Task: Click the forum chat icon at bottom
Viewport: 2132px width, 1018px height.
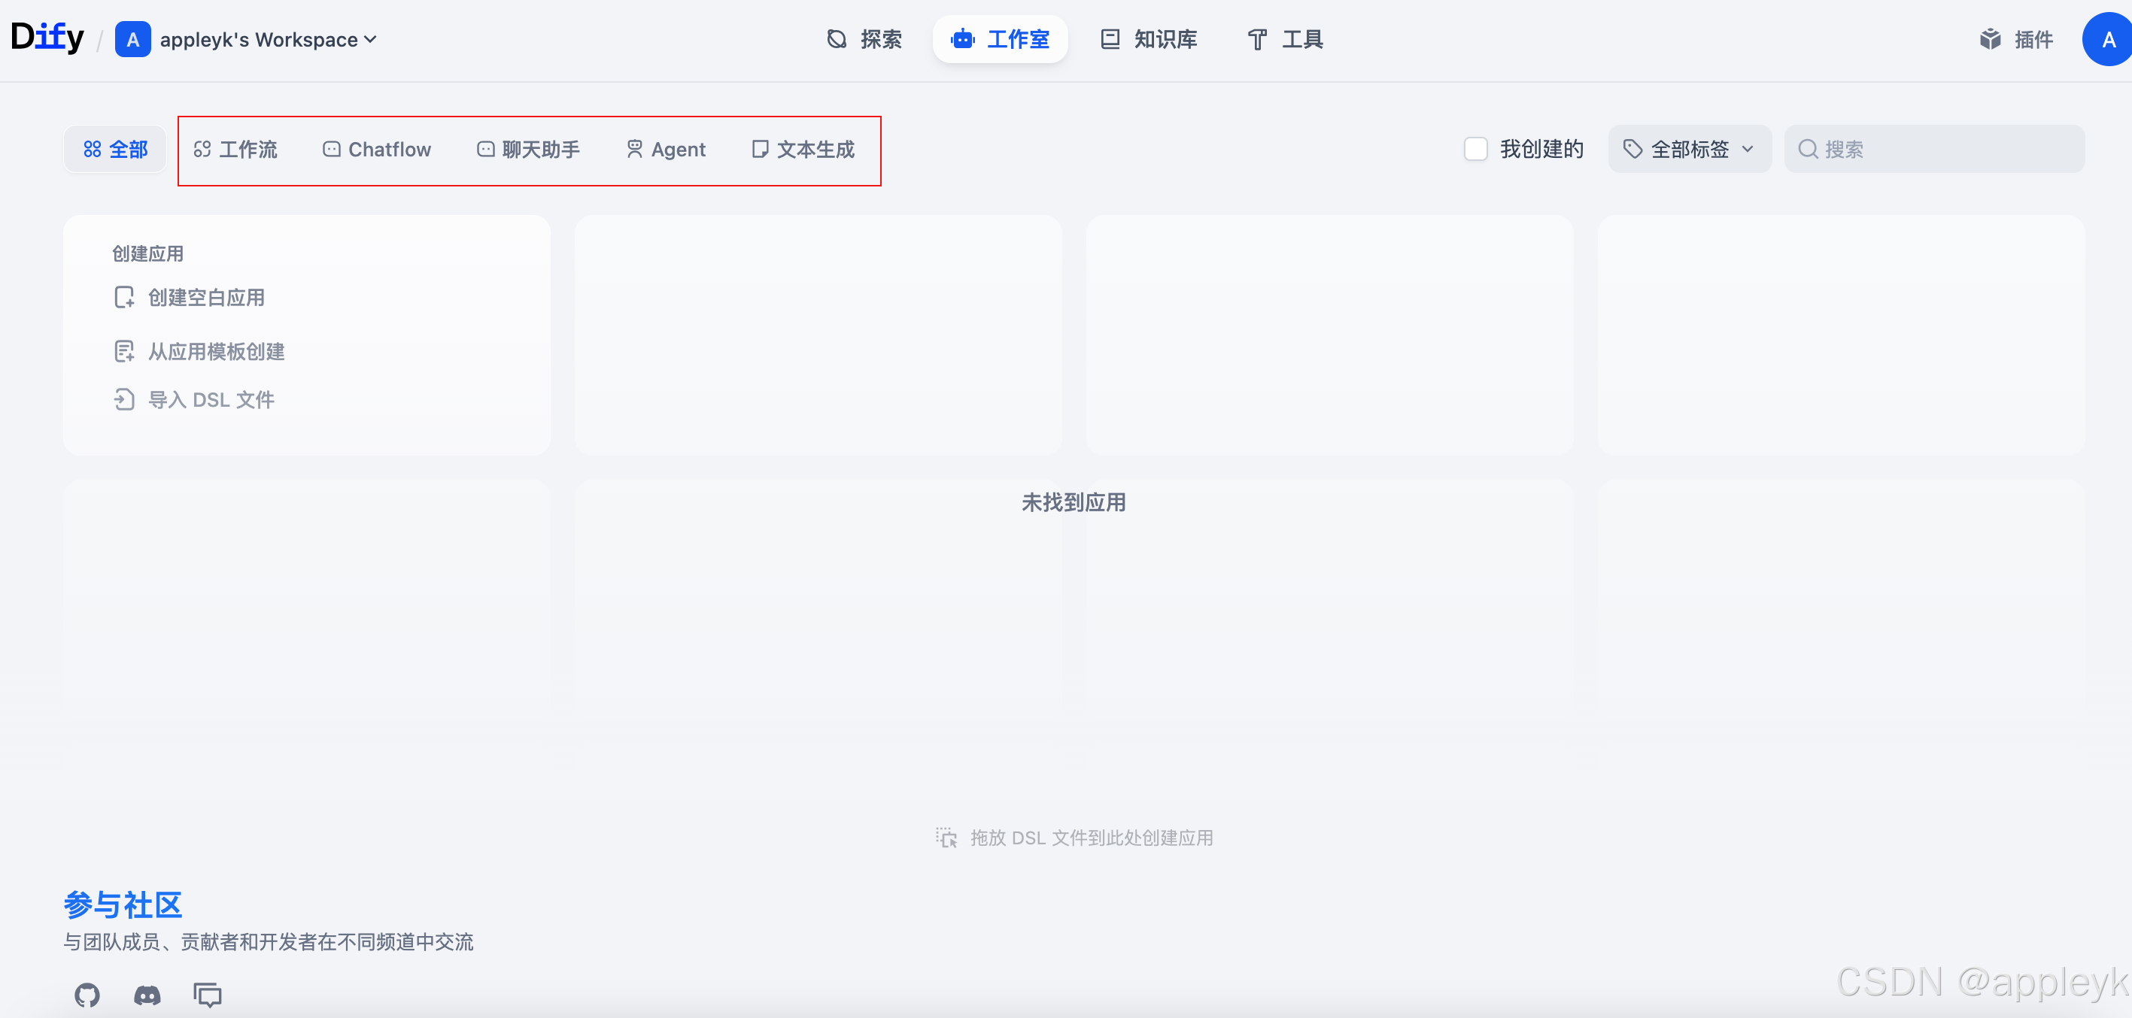Action: pos(207,994)
